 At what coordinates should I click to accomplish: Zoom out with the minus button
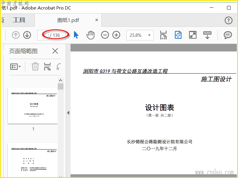(105, 35)
